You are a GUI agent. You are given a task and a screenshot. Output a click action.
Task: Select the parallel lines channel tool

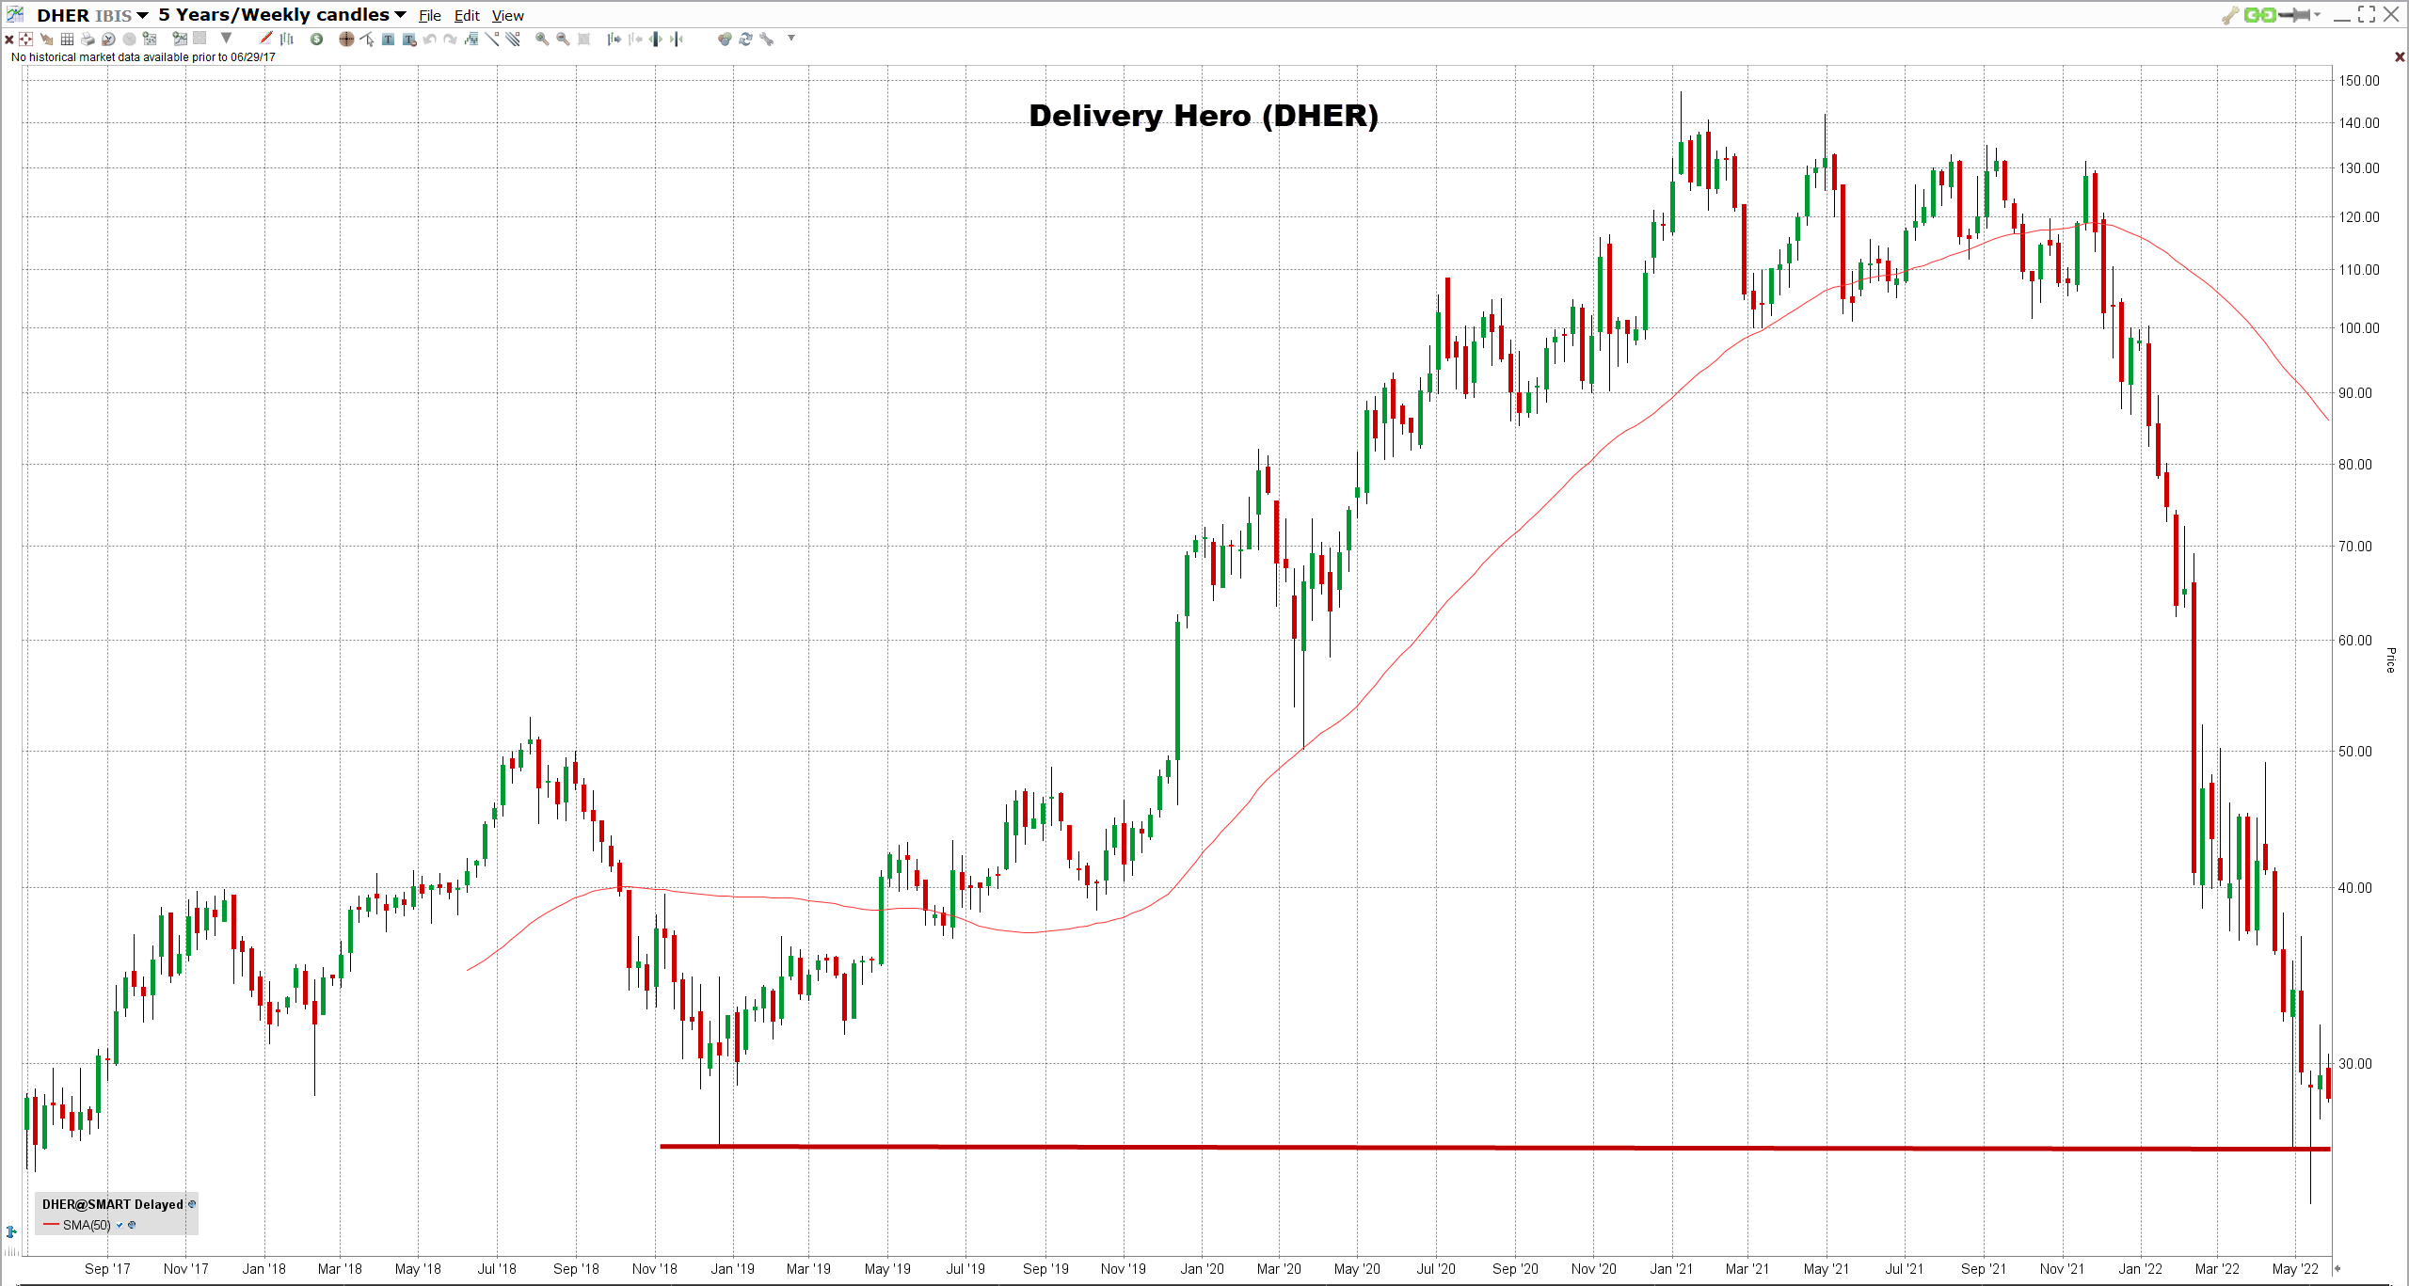point(513,39)
